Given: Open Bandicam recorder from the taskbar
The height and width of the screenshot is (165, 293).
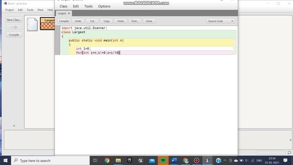Looking at the screenshot, I should (x=196, y=160).
